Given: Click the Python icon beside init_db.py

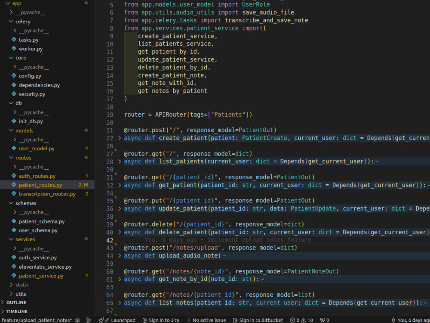Looking at the screenshot, I should point(14,121).
